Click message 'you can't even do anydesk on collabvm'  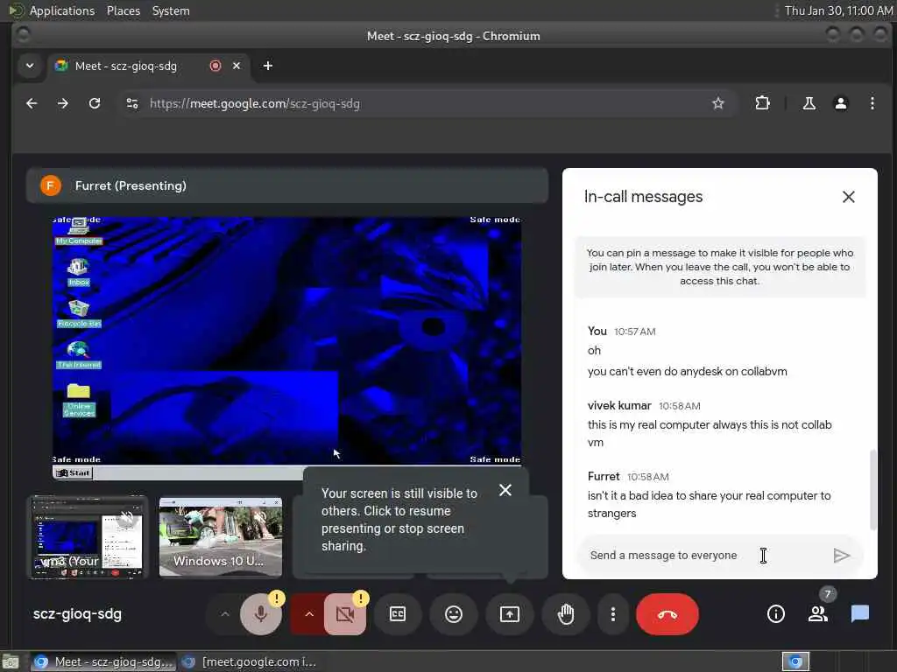tap(687, 371)
